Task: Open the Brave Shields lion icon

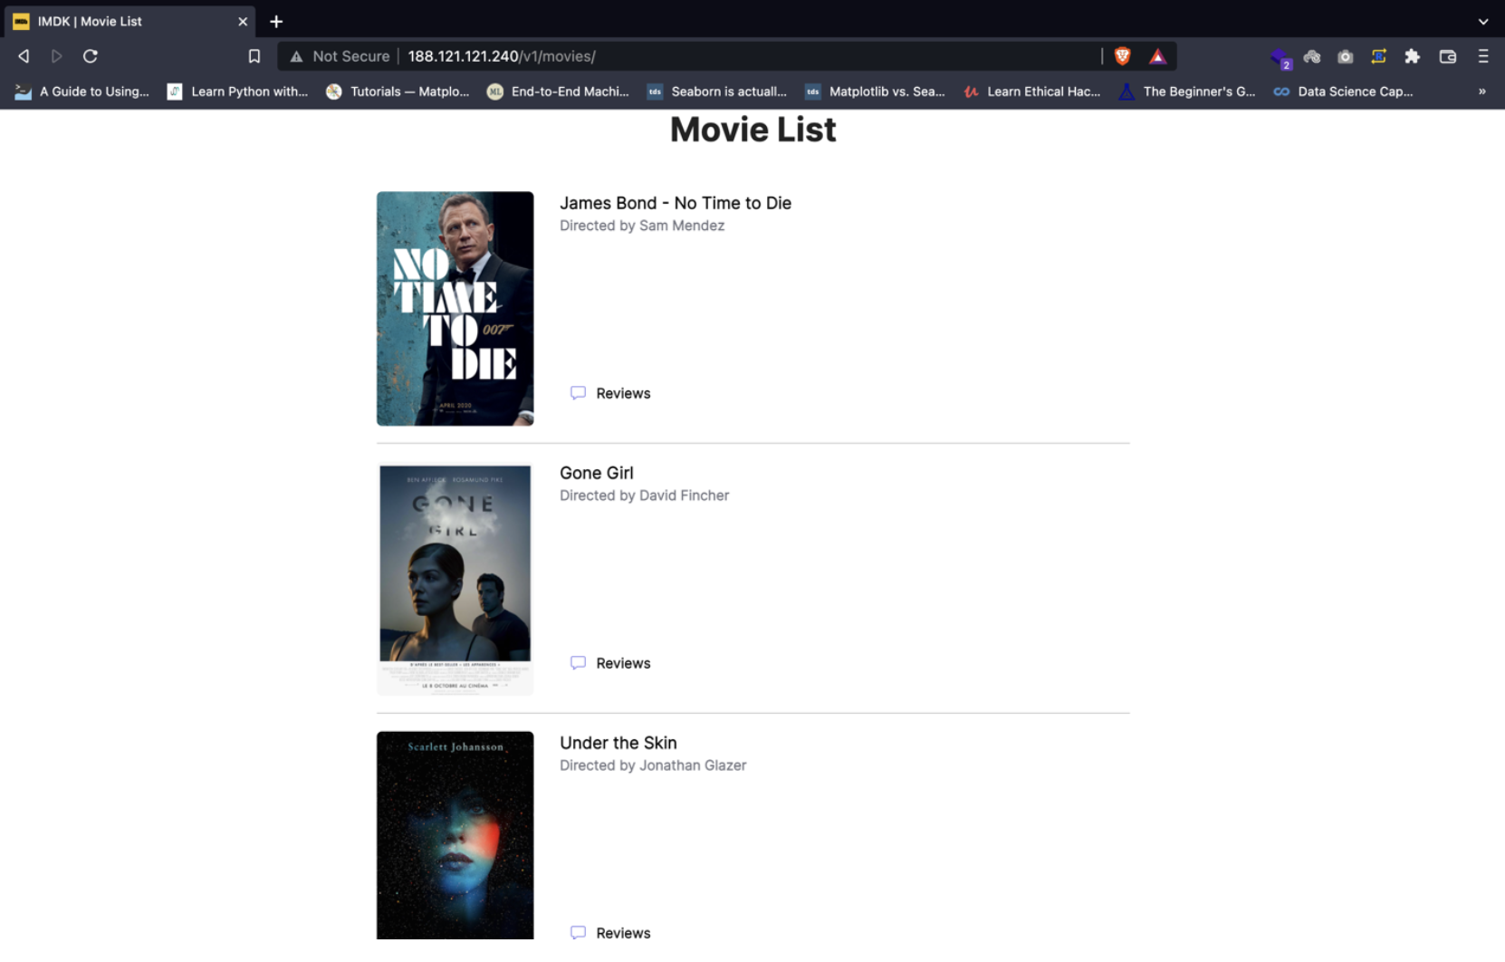Action: point(1123,56)
